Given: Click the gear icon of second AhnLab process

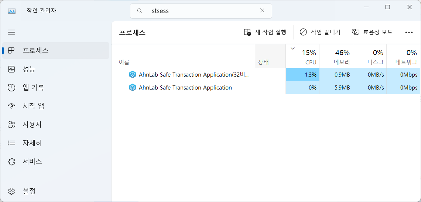Looking at the screenshot, I should [132, 87].
